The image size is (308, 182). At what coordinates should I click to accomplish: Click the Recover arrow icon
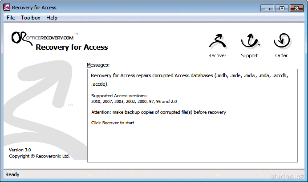pyautogui.click(x=217, y=42)
